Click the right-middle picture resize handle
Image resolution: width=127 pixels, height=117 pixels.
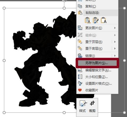point(124,60)
